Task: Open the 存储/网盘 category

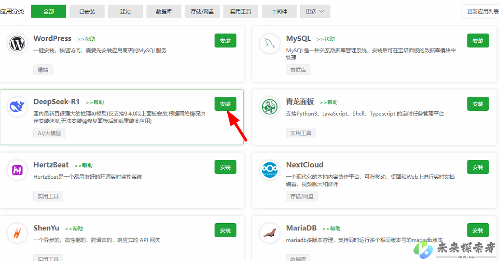Action: (x=202, y=12)
